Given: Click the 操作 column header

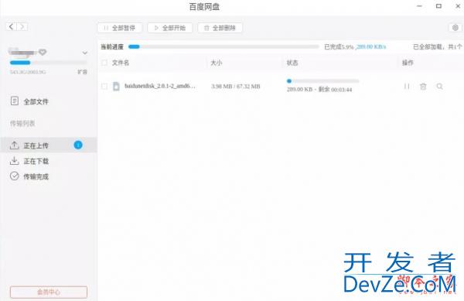Looking at the screenshot, I should click(x=408, y=63).
